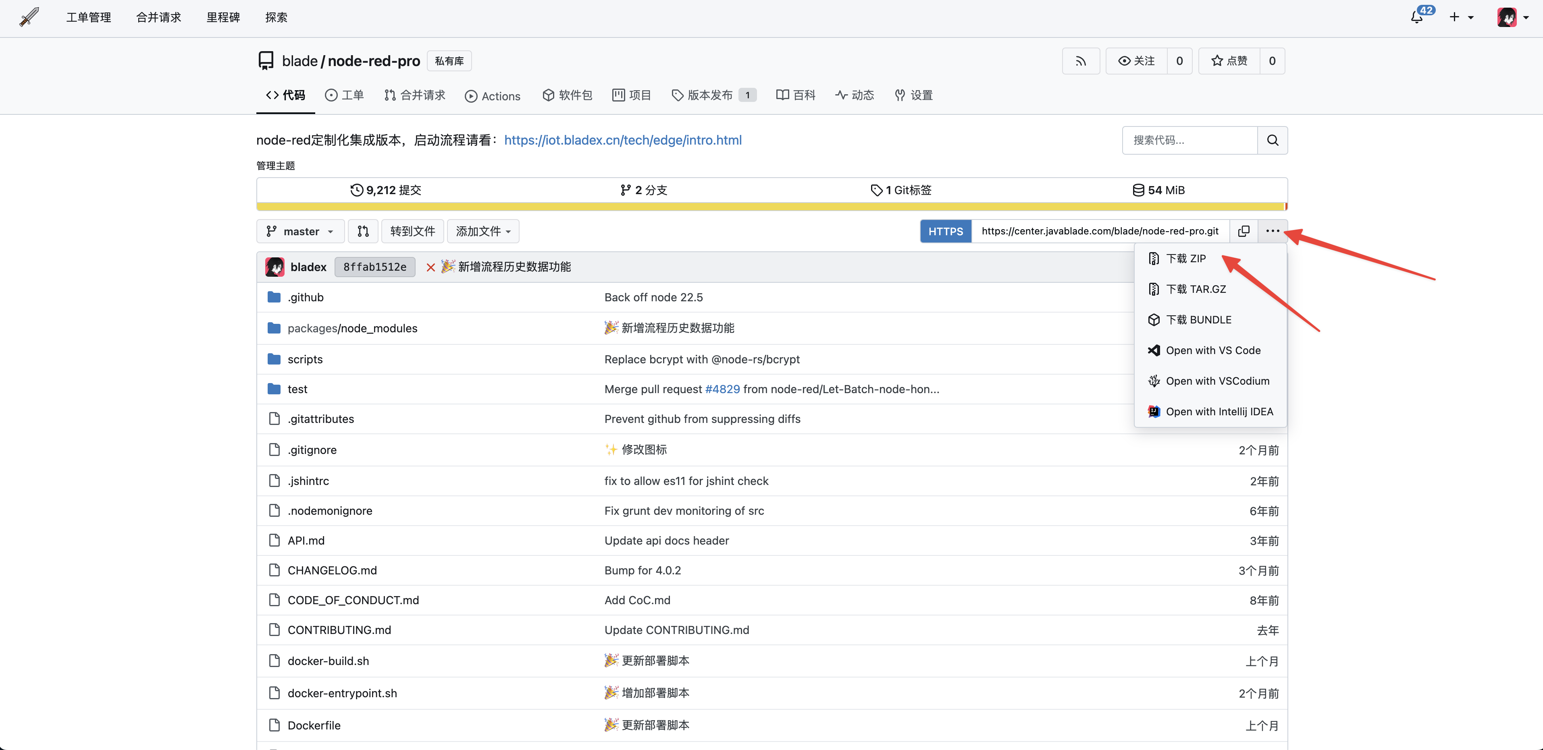Click 管理主题 link
This screenshot has height=750, width=1543.
[x=276, y=166]
